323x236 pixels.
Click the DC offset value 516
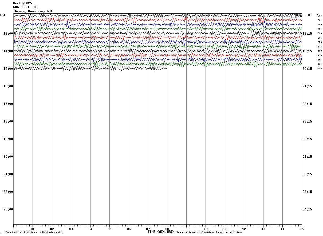pos(320,68)
